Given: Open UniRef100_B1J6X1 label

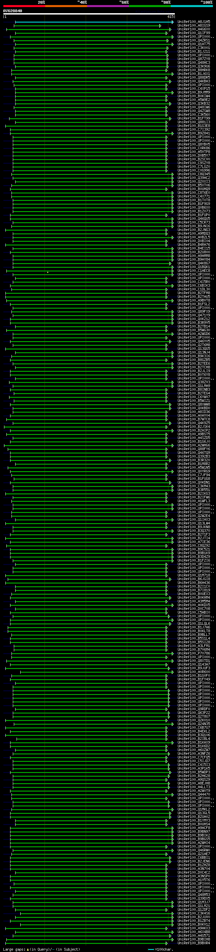Looking at the screenshot, I should (194, 74).
